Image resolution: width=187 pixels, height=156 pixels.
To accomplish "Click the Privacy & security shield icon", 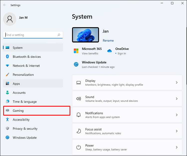I will (7, 129).
